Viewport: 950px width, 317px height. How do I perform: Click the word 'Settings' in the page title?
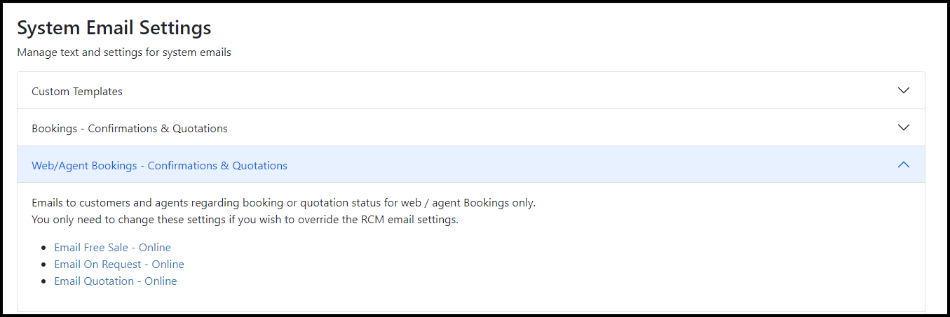[x=177, y=28]
